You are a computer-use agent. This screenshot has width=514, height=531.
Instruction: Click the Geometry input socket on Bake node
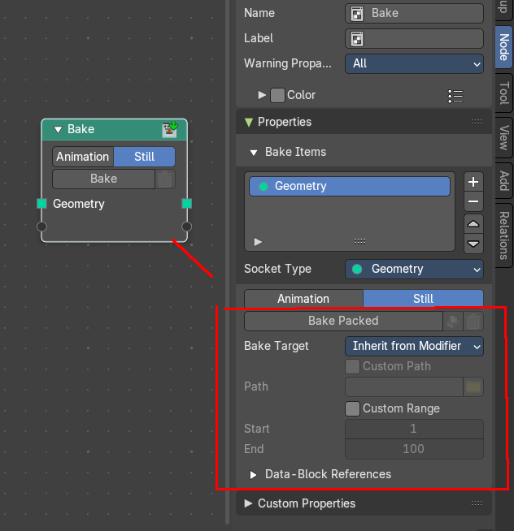coord(41,204)
